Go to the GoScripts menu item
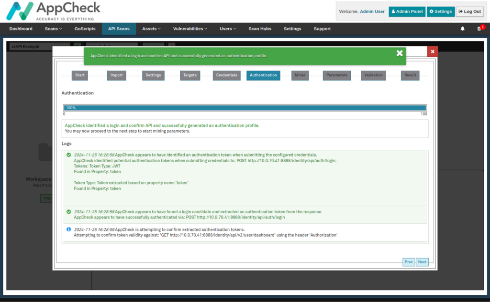490x302 pixels. 85,29
